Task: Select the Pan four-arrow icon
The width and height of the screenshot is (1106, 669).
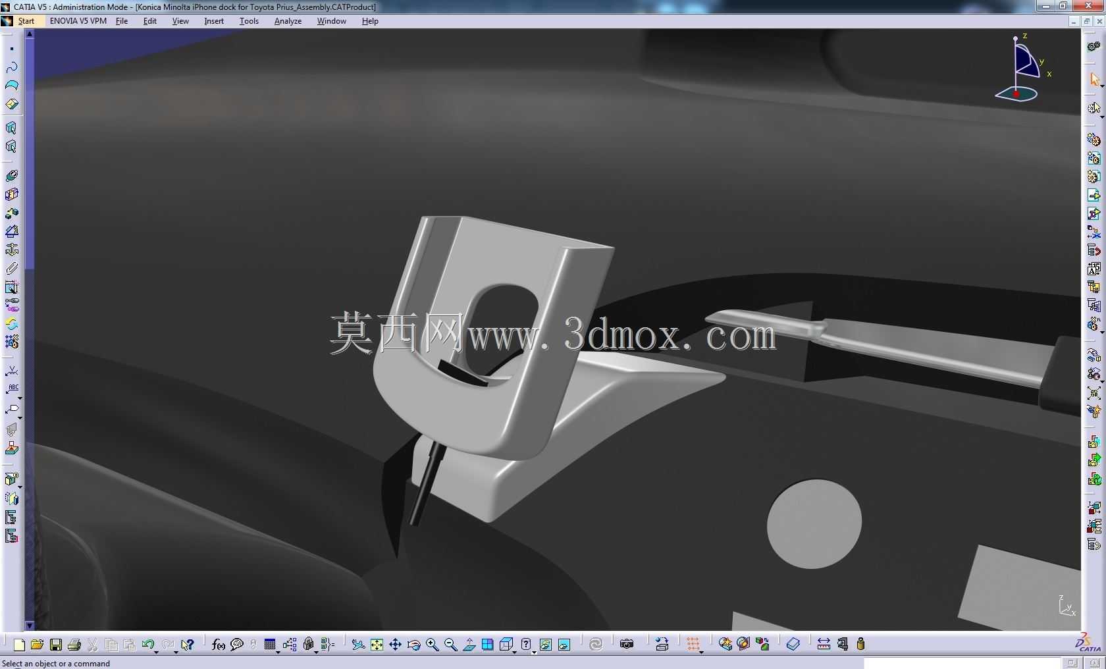Action: [395, 645]
